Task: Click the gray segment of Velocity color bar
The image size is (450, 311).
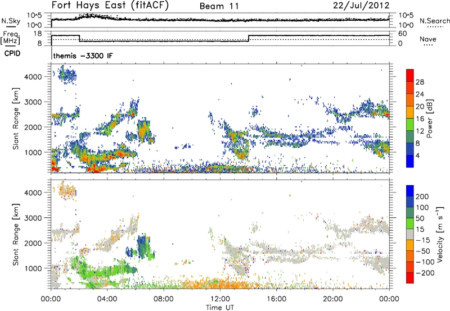Action: click(410, 235)
